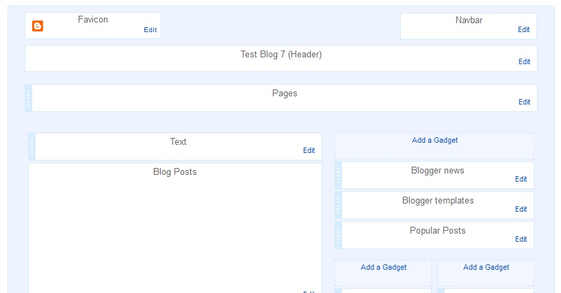Edit the Test Blog 7 Header gadget

(x=524, y=61)
